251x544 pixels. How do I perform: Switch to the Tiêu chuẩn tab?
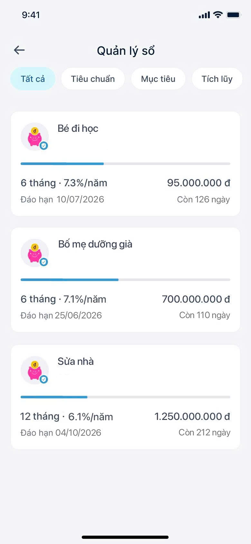(93, 79)
